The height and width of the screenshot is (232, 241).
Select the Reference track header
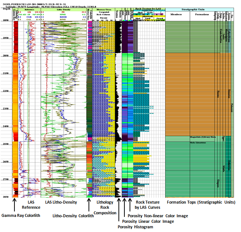29,10
